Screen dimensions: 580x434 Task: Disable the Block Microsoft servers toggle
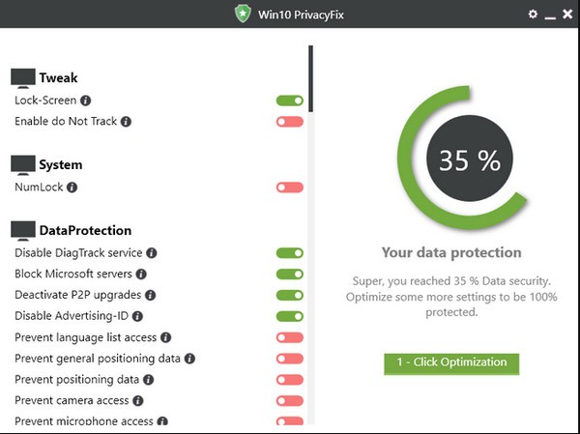[x=289, y=275]
